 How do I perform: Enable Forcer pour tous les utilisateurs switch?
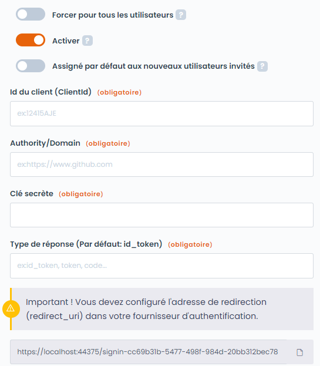click(x=31, y=14)
